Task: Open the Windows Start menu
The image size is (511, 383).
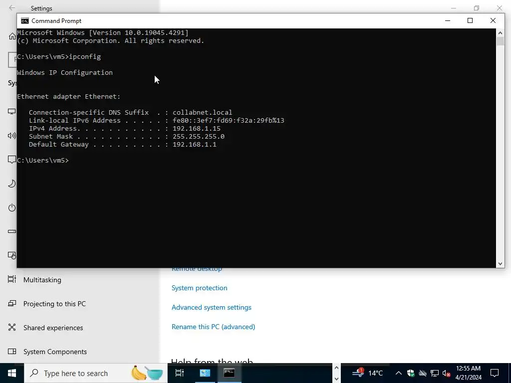Action: (x=12, y=373)
